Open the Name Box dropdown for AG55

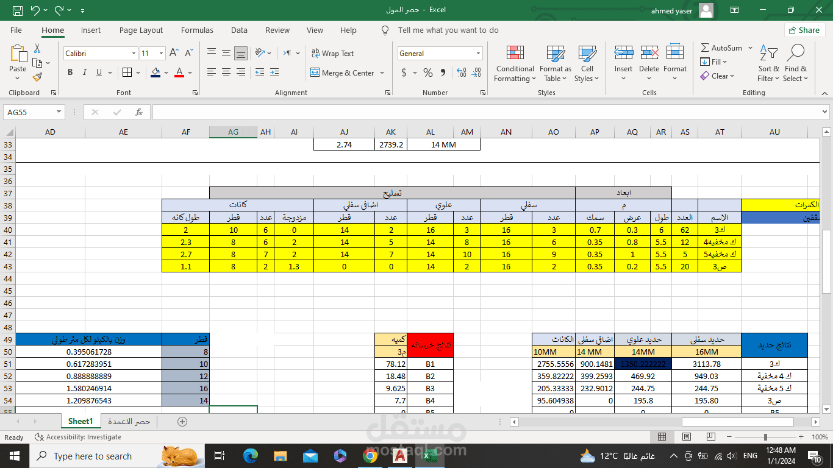(x=59, y=112)
